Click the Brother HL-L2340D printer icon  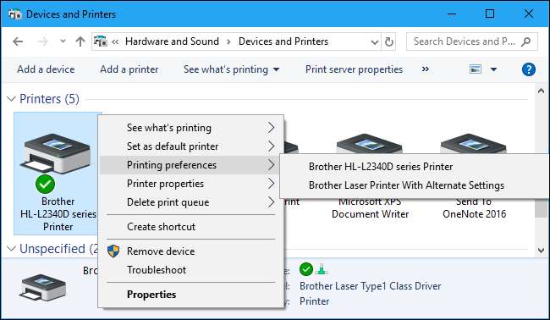[x=57, y=153]
